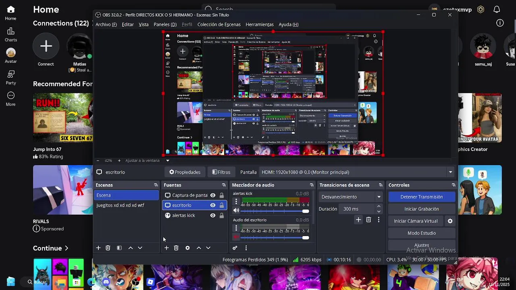This screenshot has height=290, width=516.
Task: Unmute Audio del escritorio speaker
Action: pyautogui.click(x=236, y=237)
